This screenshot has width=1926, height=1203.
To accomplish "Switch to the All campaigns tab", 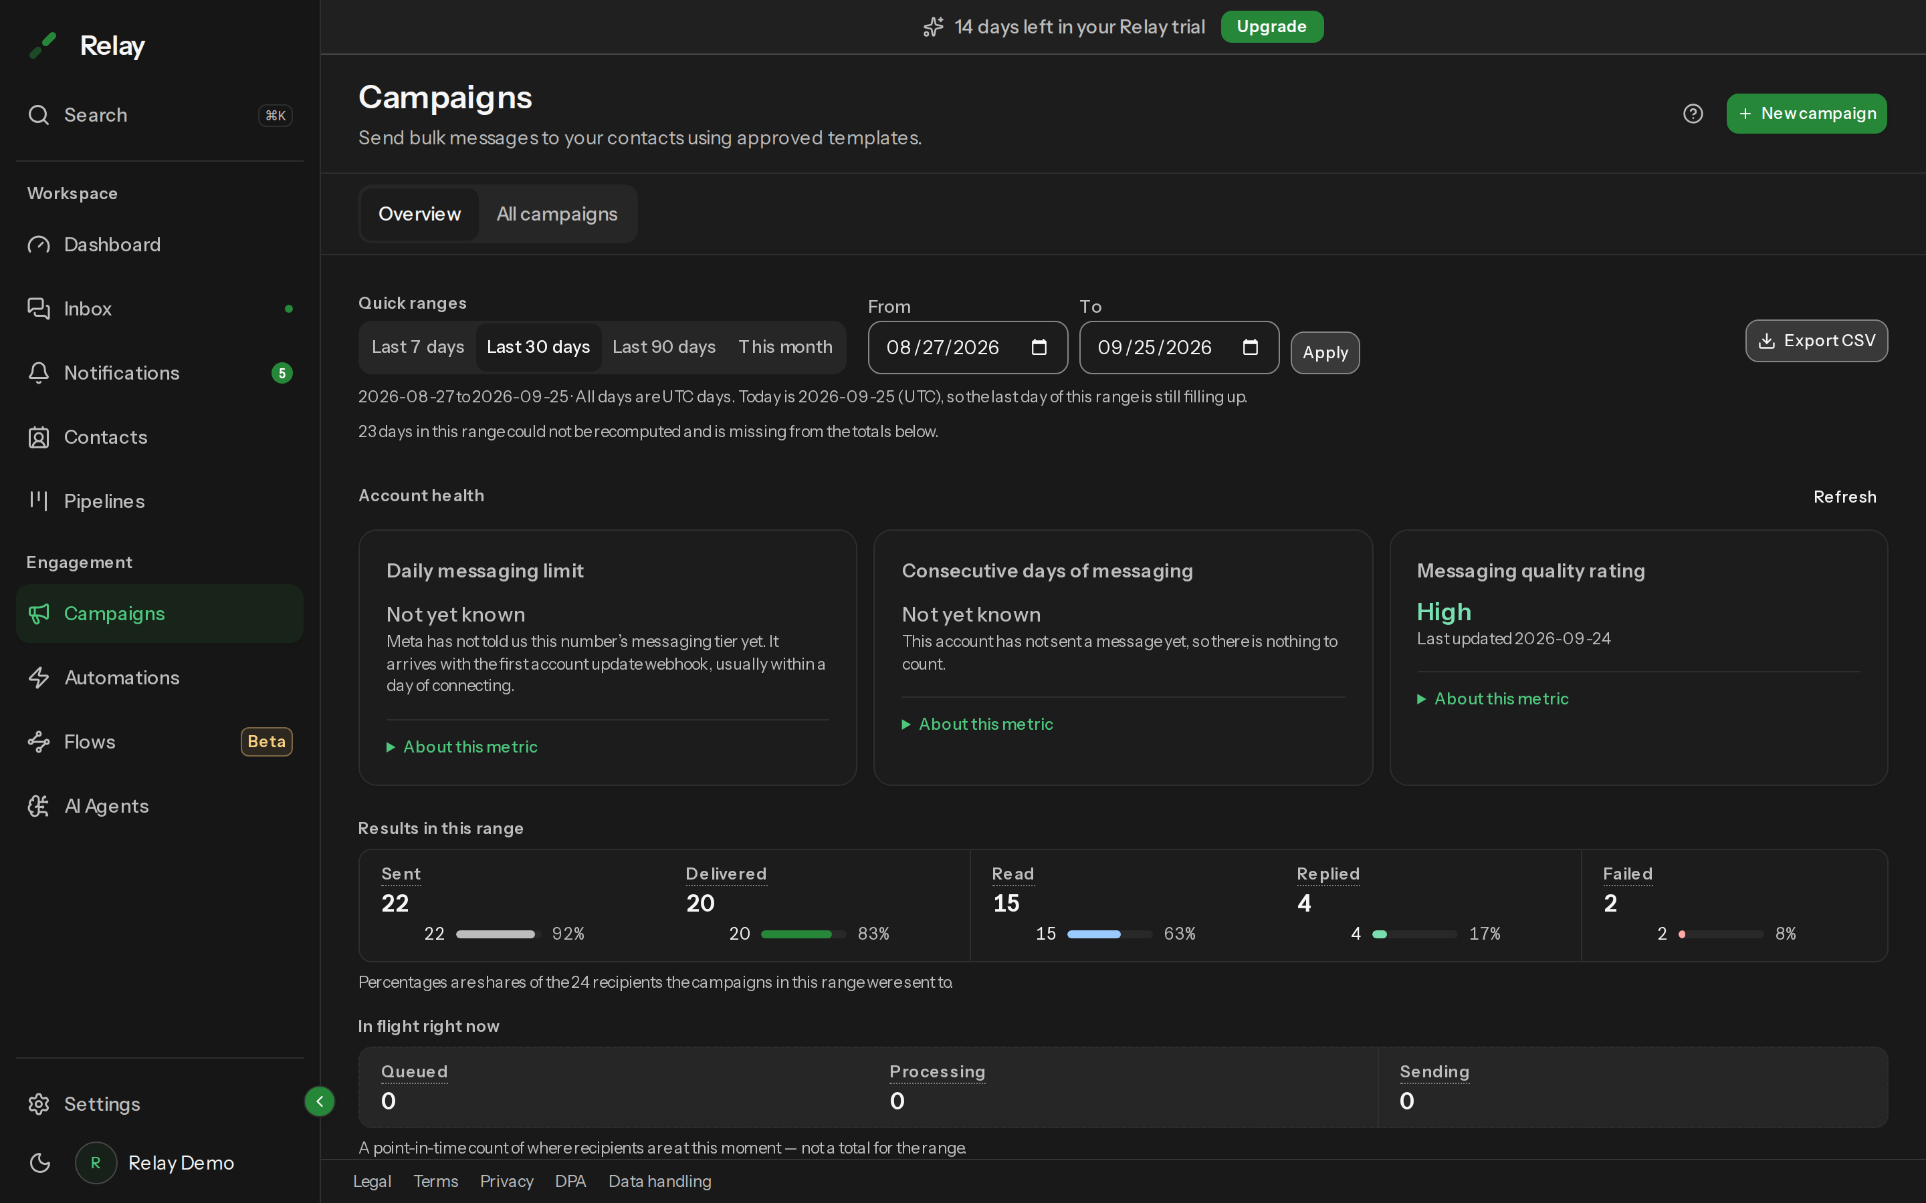I will (557, 214).
